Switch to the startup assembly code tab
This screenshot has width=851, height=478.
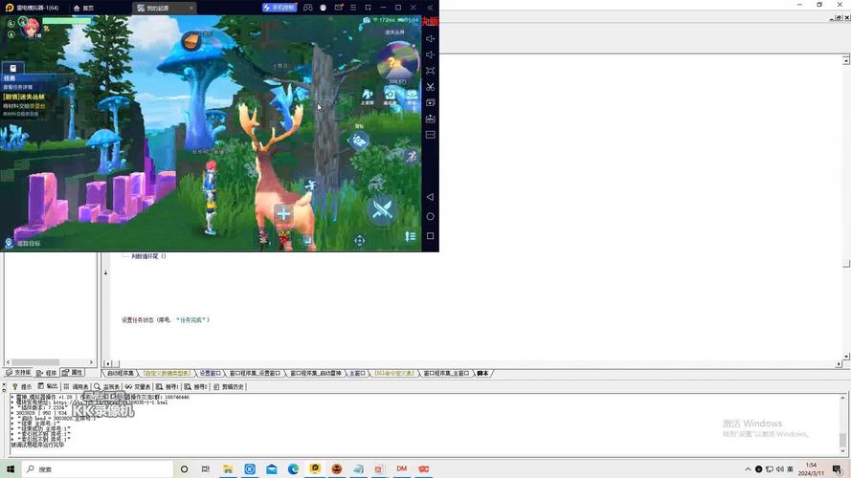[x=120, y=374]
